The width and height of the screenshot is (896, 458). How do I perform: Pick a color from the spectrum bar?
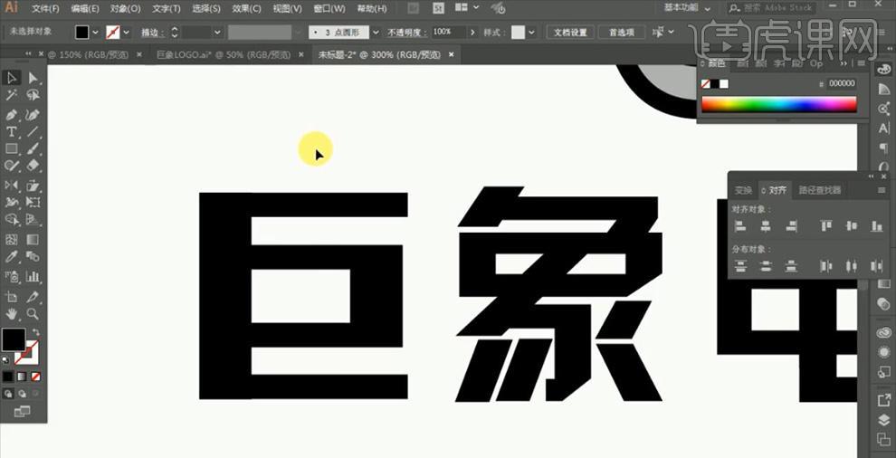pyautogui.click(x=778, y=104)
